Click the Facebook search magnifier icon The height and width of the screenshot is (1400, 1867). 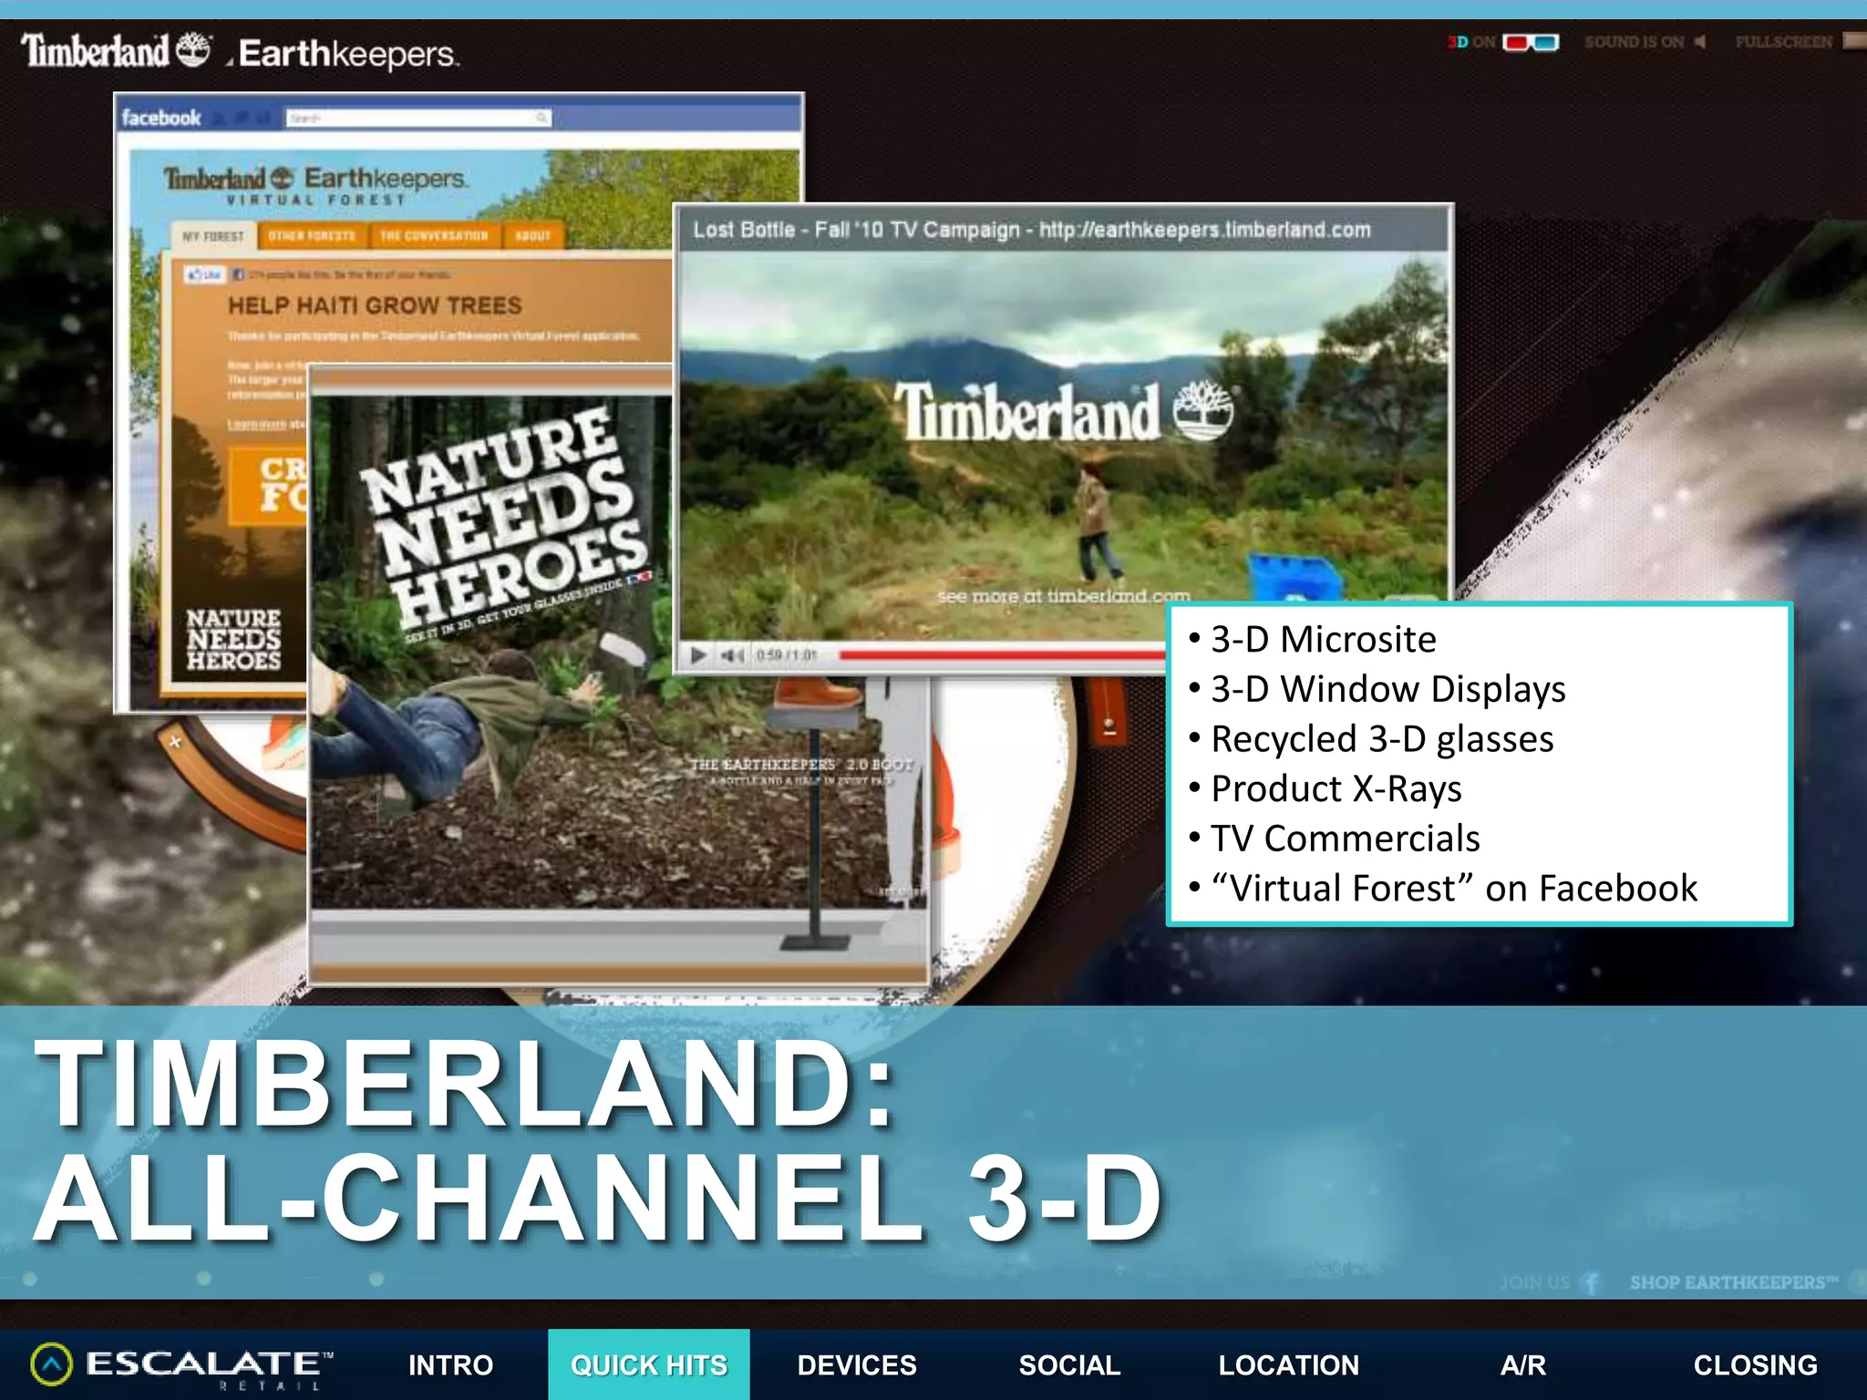[x=541, y=118]
